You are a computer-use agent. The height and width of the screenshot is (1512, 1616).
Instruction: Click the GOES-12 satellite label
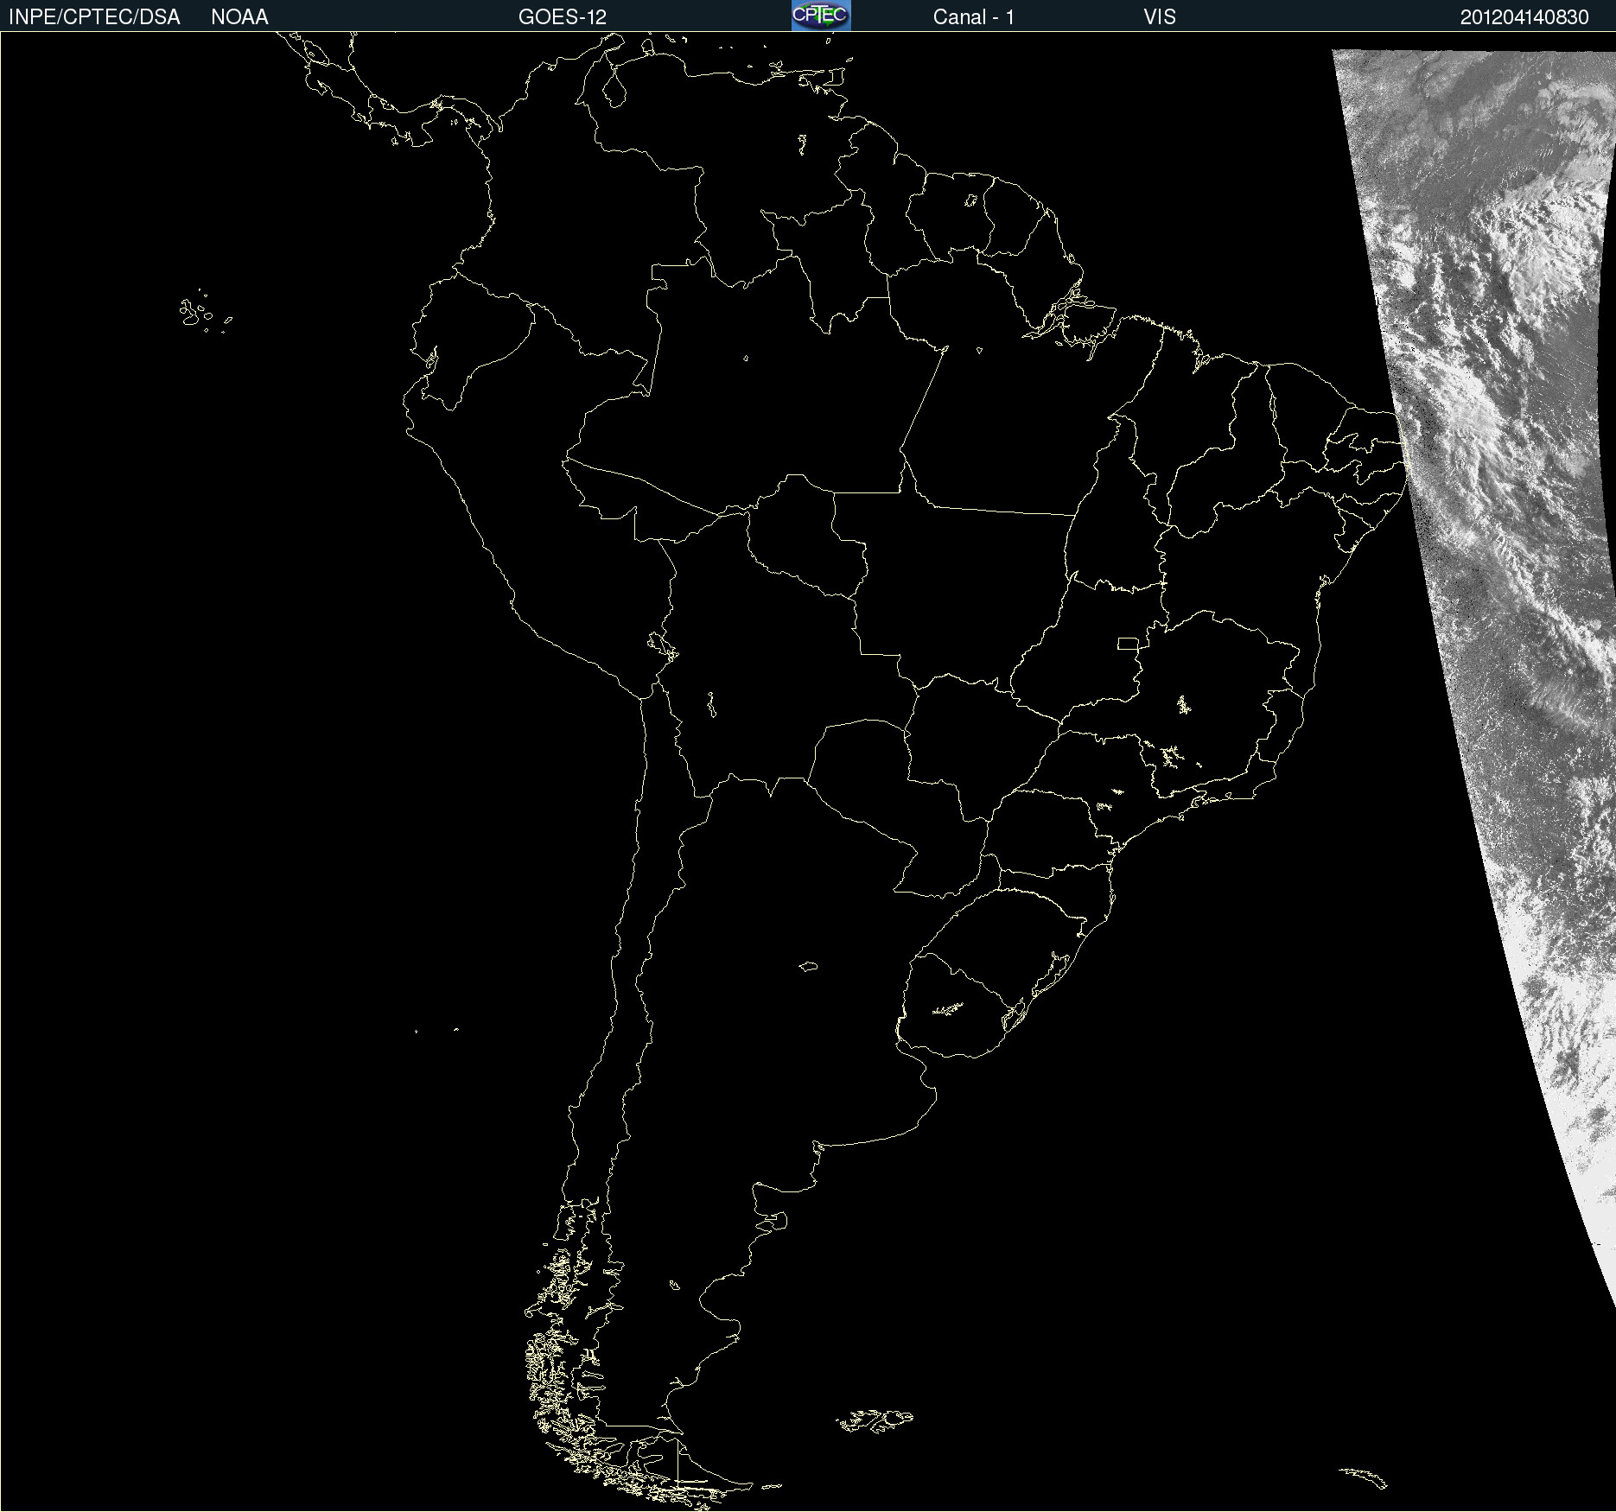coord(563,17)
